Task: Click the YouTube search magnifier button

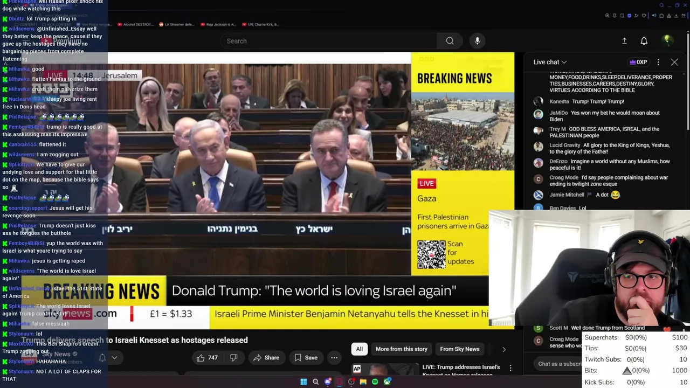Action: pyautogui.click(x=450, y=41)
